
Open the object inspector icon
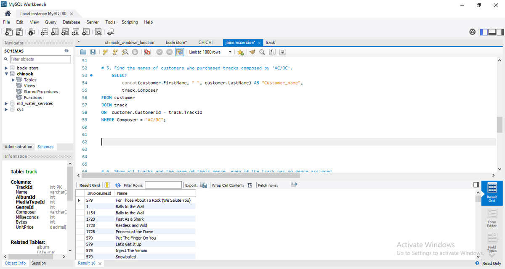pos(32,32)
